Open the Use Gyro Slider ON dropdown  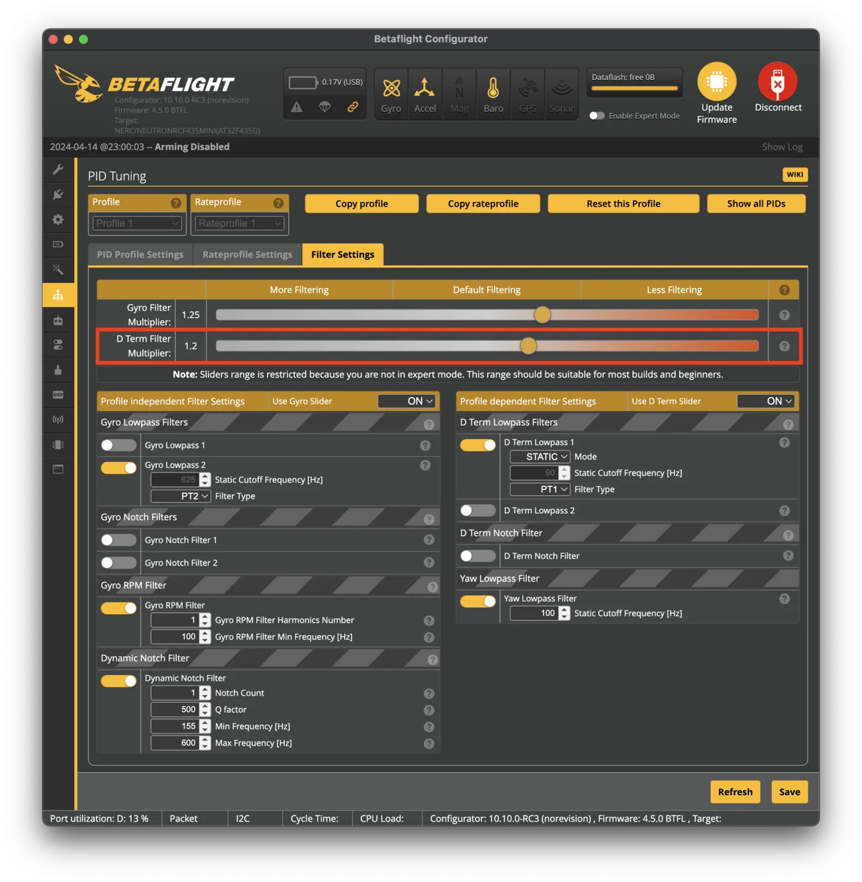tap(407, 401)
